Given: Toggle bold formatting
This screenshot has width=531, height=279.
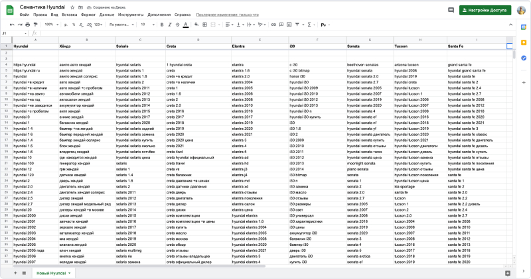Looking at the screenshot, I should 161,25.
